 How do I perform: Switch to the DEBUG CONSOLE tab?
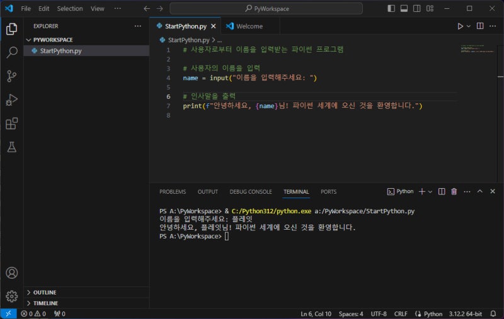[250, 192]
